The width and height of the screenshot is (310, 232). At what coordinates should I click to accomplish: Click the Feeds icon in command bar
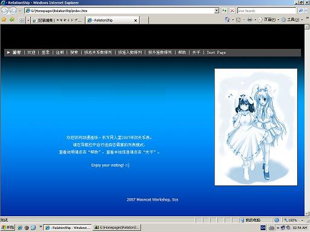click(239, 20)
